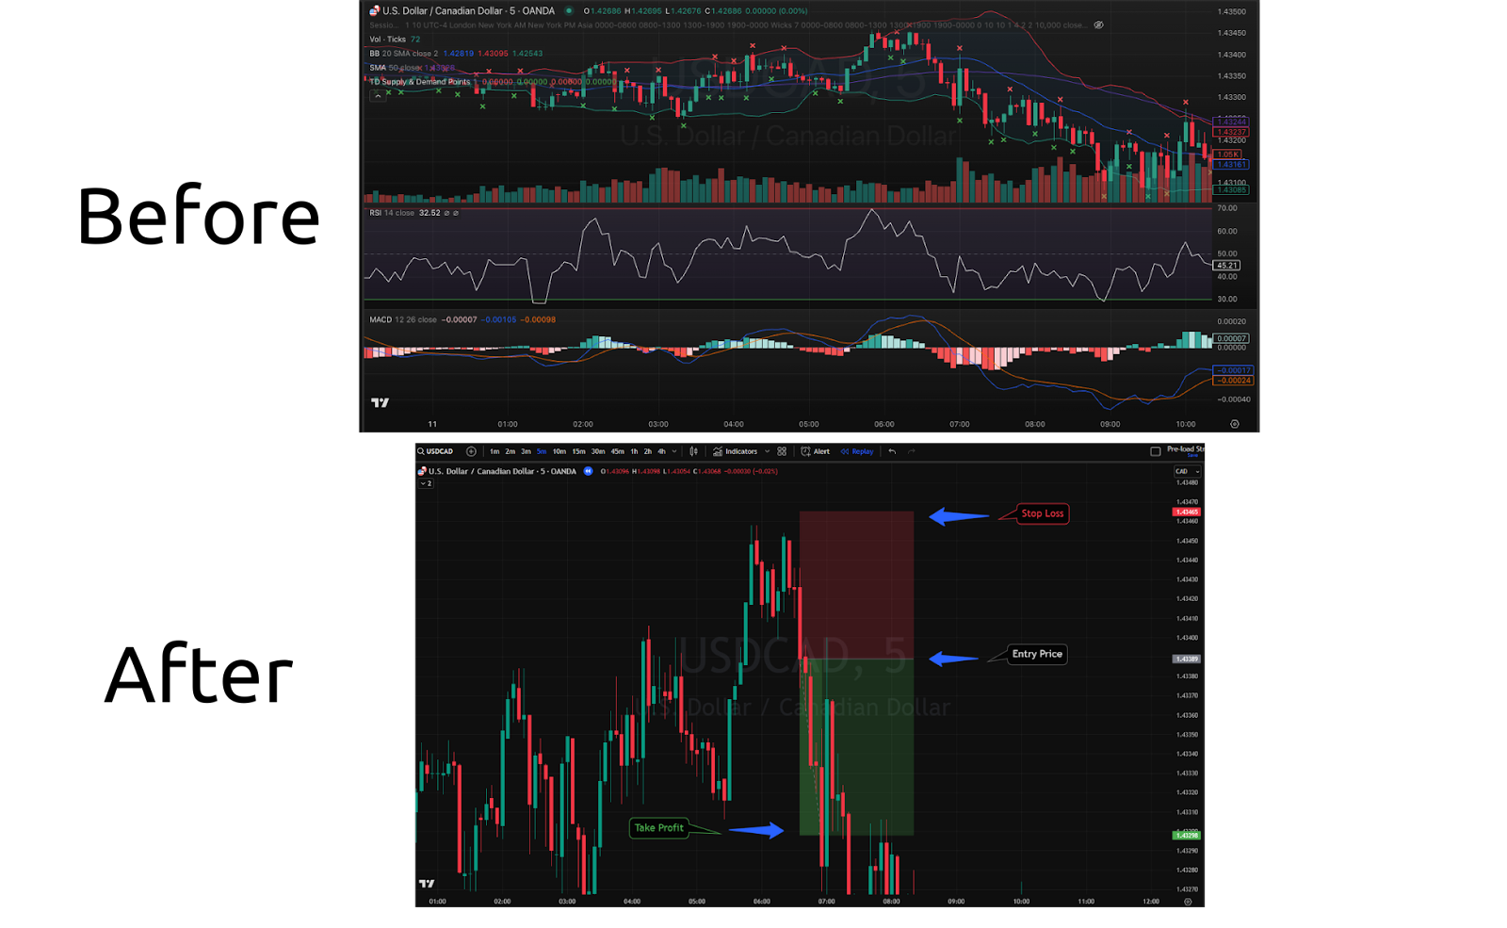Viewport: 1507px width, 928px height.
Task: Click the redo arrow icon
Action: click(911, 451)
